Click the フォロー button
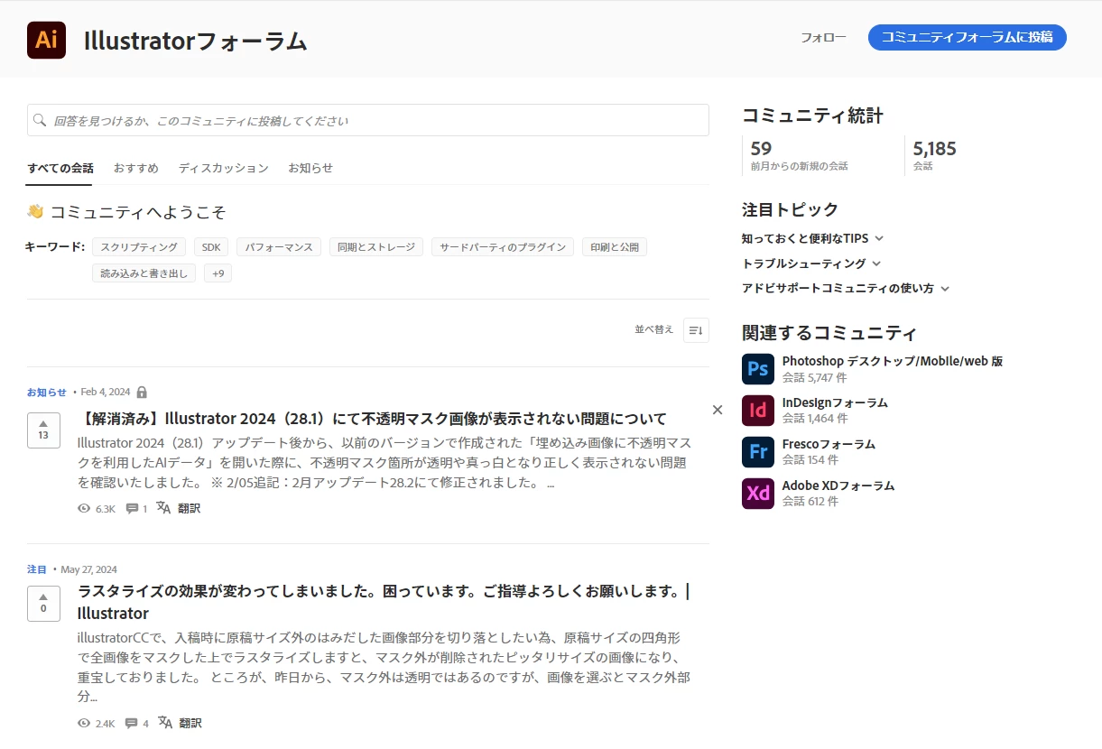This screenshot has height=749, width=1102. 823,37
